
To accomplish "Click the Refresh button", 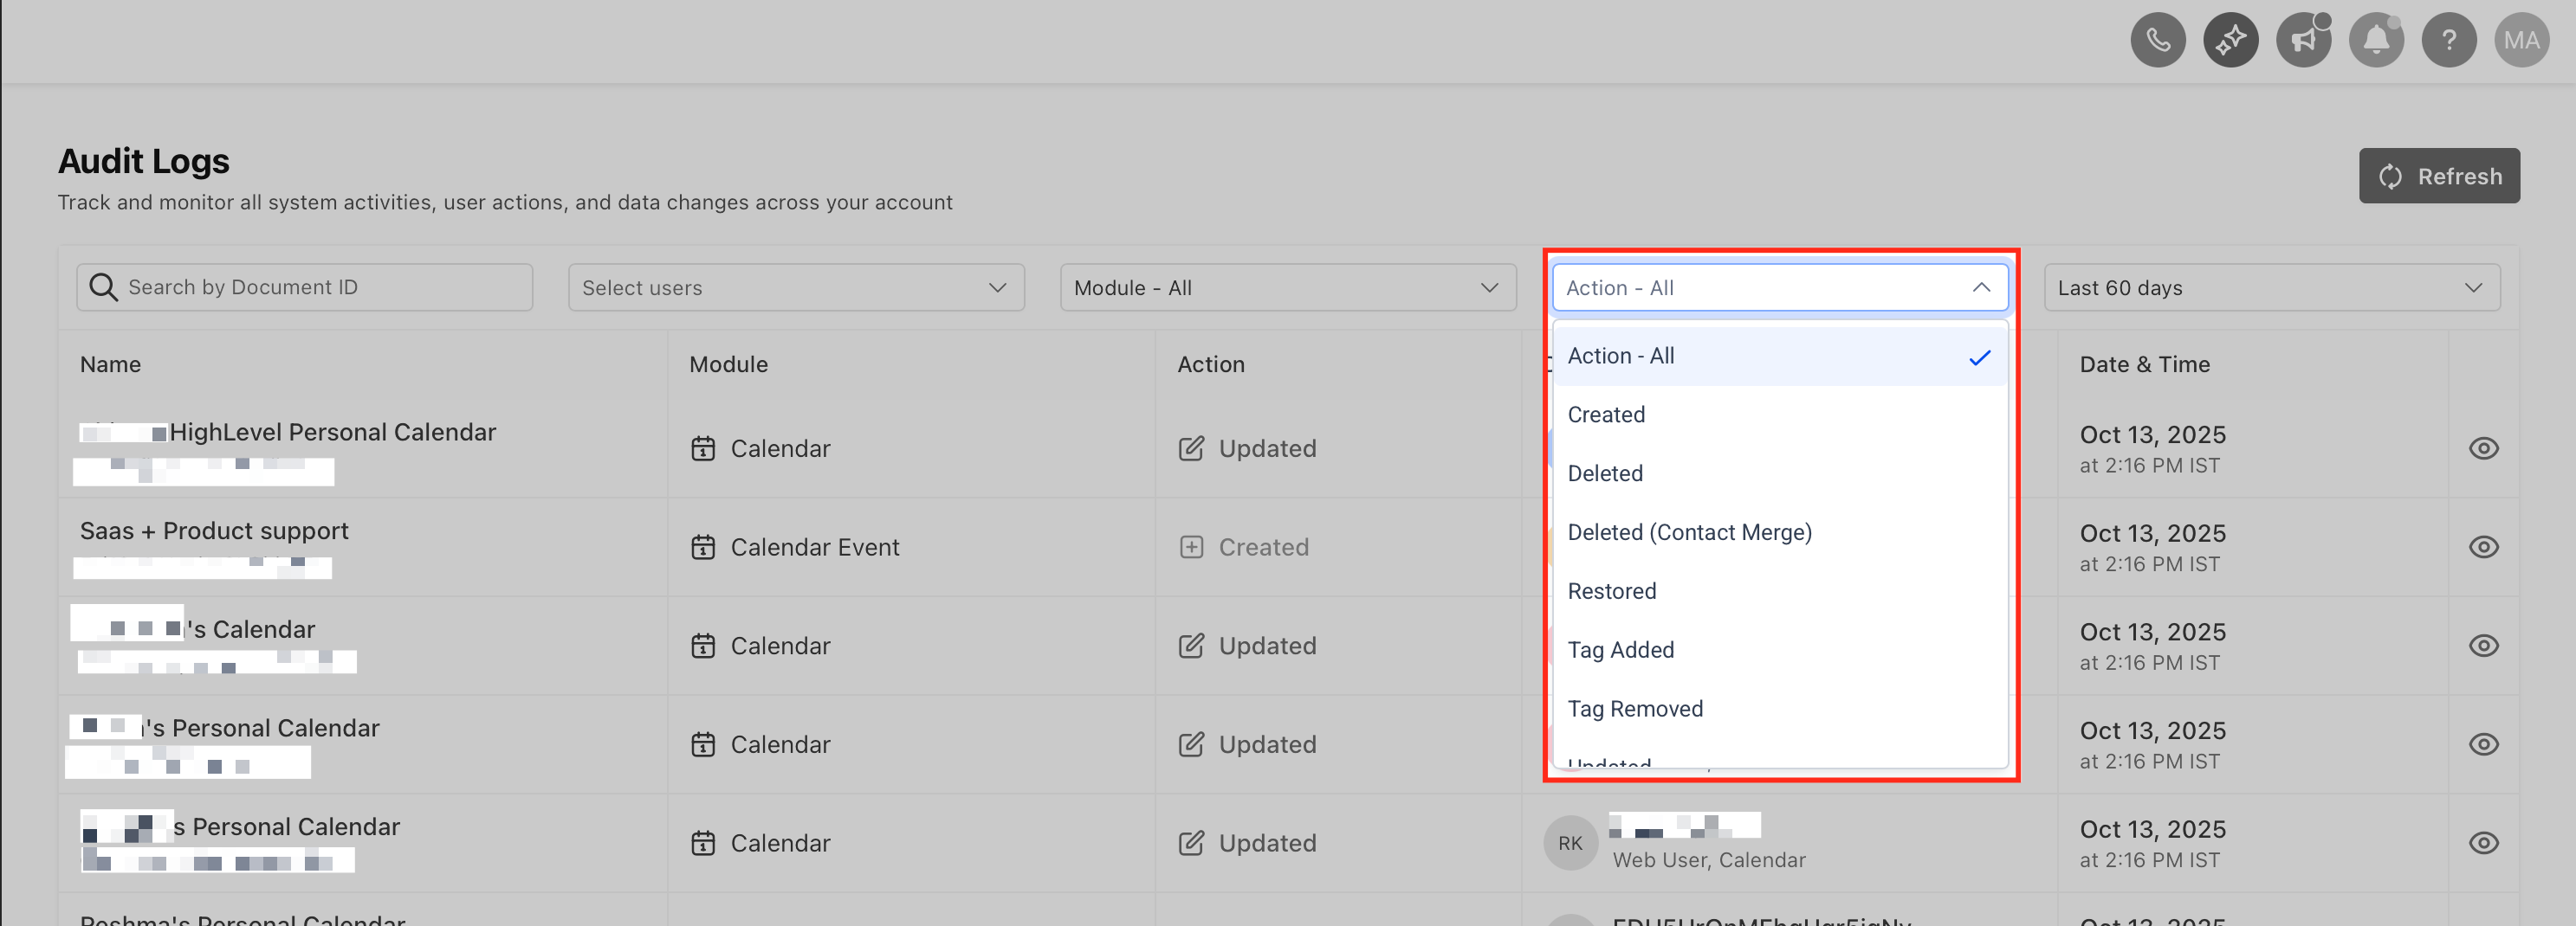I will click(x=2439, y=176).
